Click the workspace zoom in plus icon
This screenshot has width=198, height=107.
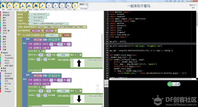[x=98, y=90]
